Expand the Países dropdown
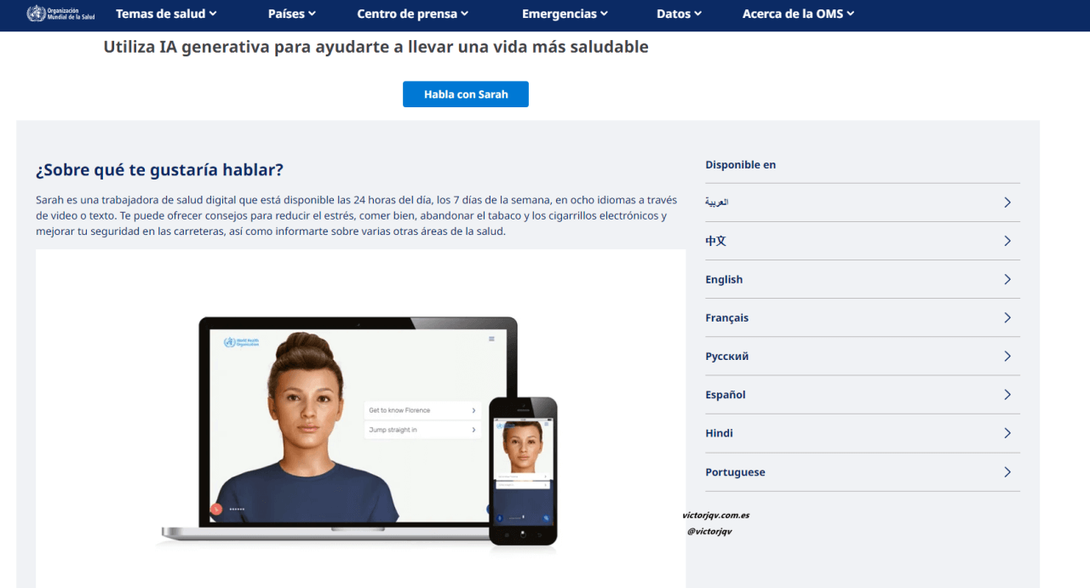The image size is (1090, 588). 291,14
